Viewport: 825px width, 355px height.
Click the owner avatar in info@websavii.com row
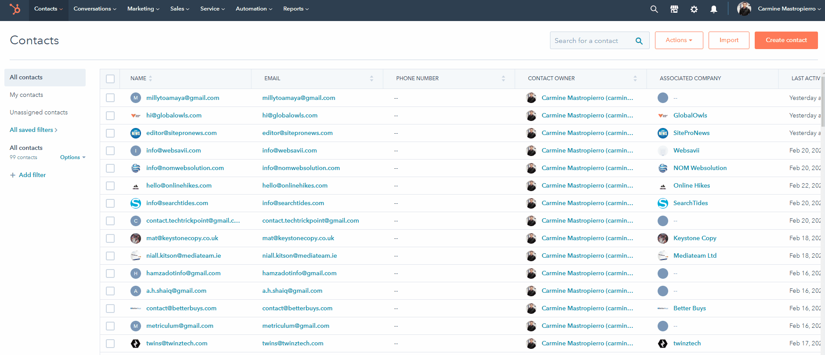(531, 151)
